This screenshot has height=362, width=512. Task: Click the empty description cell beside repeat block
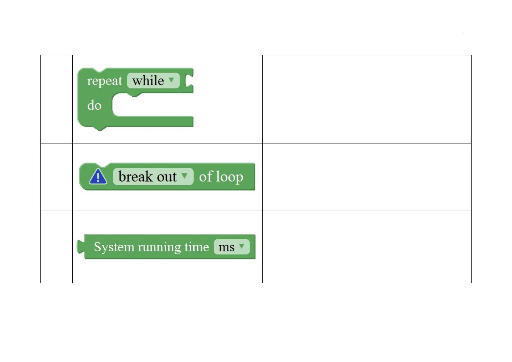367,99
